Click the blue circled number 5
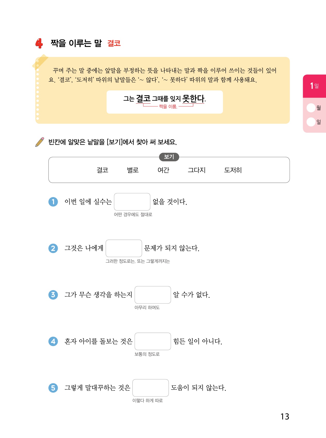 [53, 388]
